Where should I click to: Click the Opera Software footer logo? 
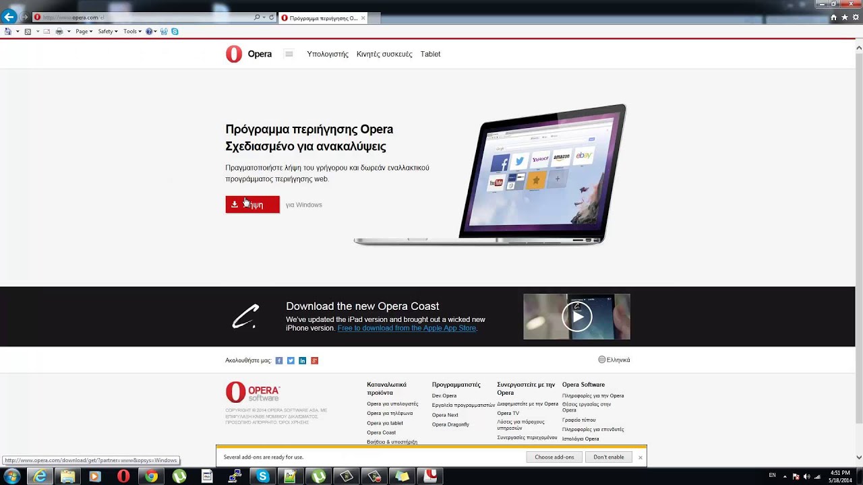point(252,391)
